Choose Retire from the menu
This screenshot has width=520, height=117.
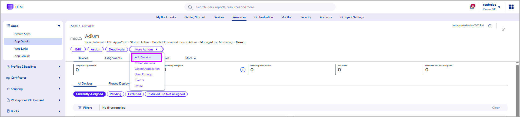[x=139, y=86]
